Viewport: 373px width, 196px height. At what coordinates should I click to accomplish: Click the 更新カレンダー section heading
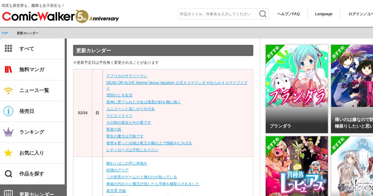click(x=163, y=50)
